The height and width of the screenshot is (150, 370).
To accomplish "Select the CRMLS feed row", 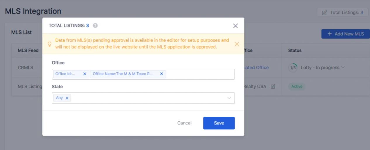I will 26,68.
